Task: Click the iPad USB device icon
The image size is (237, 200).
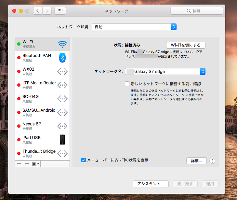Action: click(x=62, y=139)
